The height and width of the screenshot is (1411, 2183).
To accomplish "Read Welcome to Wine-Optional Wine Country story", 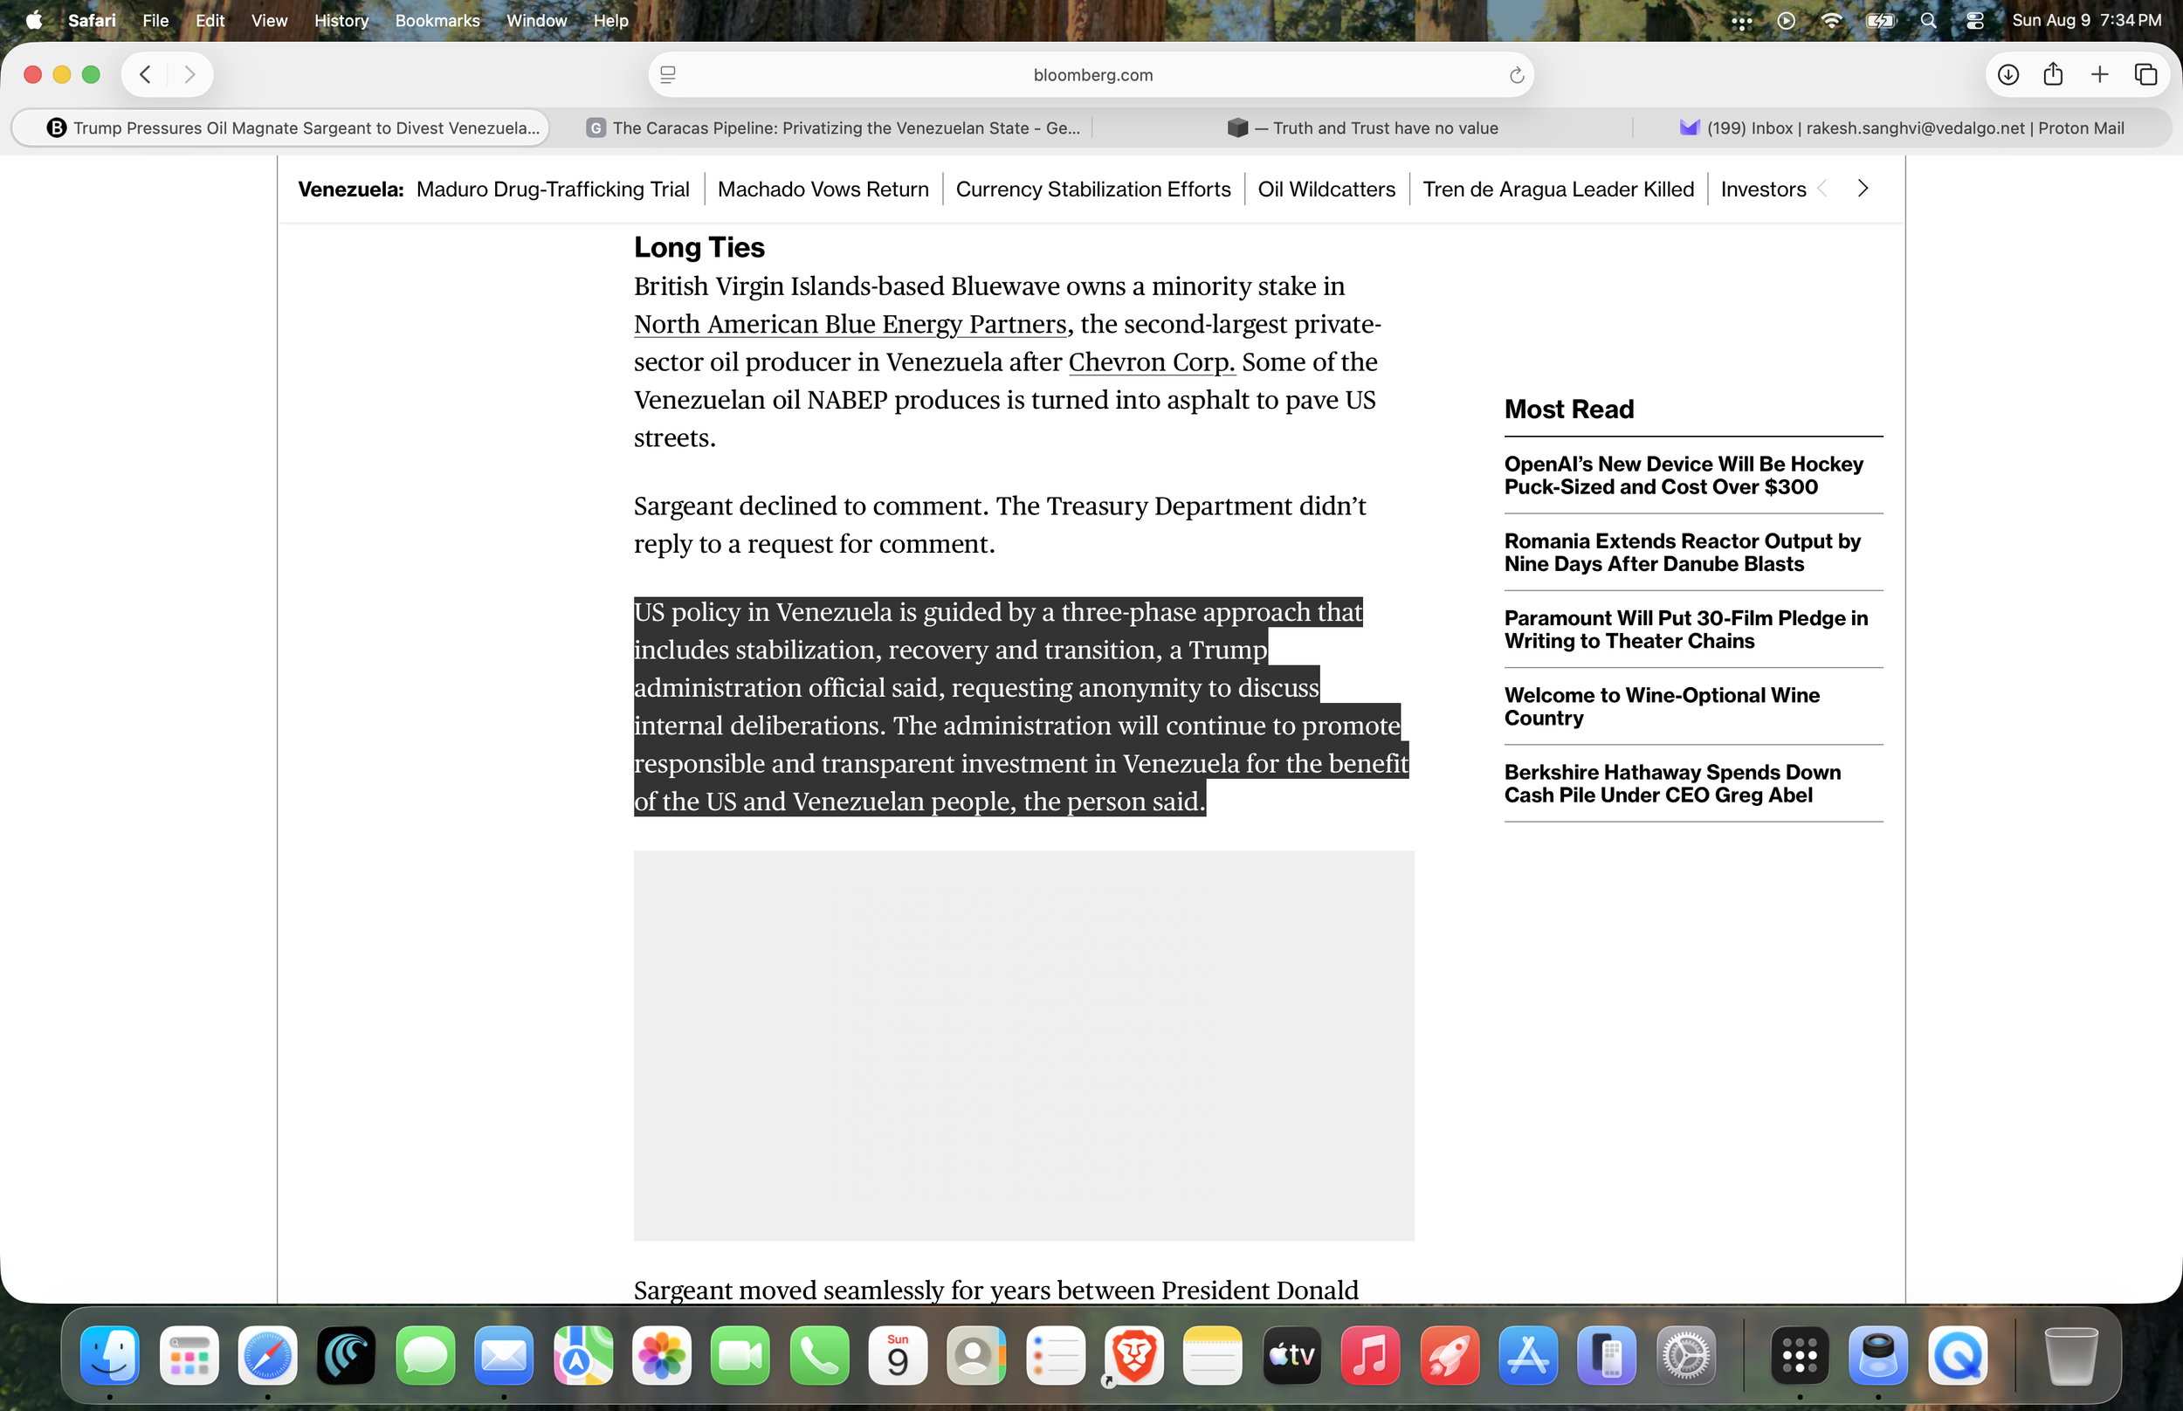I will [1662, 706].
